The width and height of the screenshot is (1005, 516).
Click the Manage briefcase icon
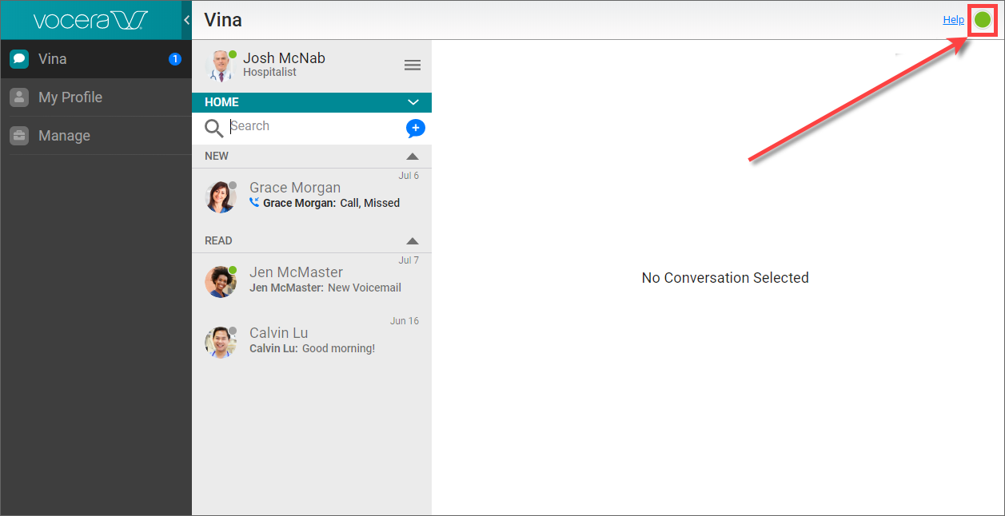pos(18,135)
